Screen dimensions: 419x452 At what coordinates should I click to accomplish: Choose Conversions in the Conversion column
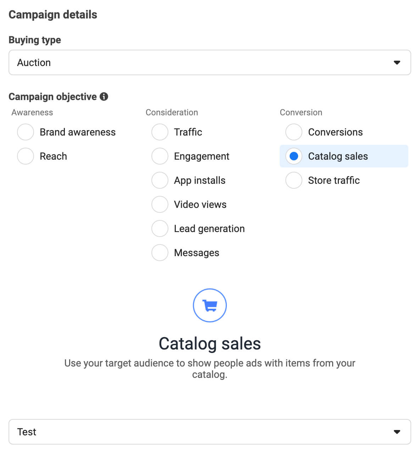(294, 132)
